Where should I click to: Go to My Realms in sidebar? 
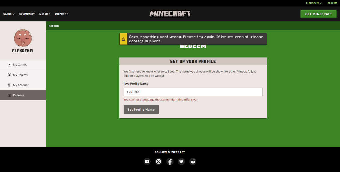click(x=20, y=75)
